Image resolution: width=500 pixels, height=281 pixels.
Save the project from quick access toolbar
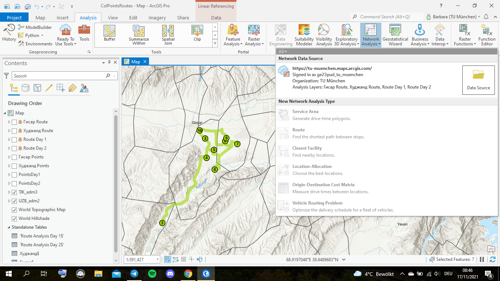coord(27,6)
